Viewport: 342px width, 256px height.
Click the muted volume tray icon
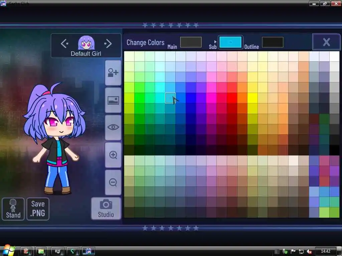pos(309,251)
